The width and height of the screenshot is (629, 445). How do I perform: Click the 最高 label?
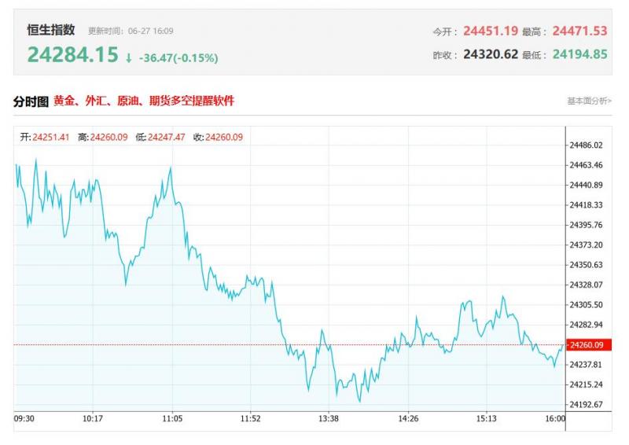point(535,31)
